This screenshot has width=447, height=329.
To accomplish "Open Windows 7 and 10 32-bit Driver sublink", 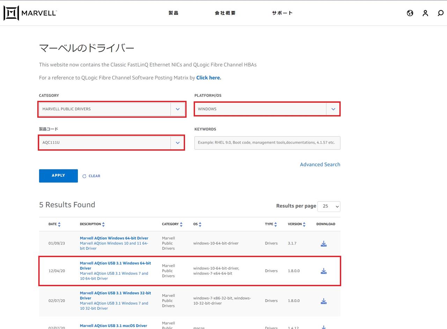I will coord(114,306).
